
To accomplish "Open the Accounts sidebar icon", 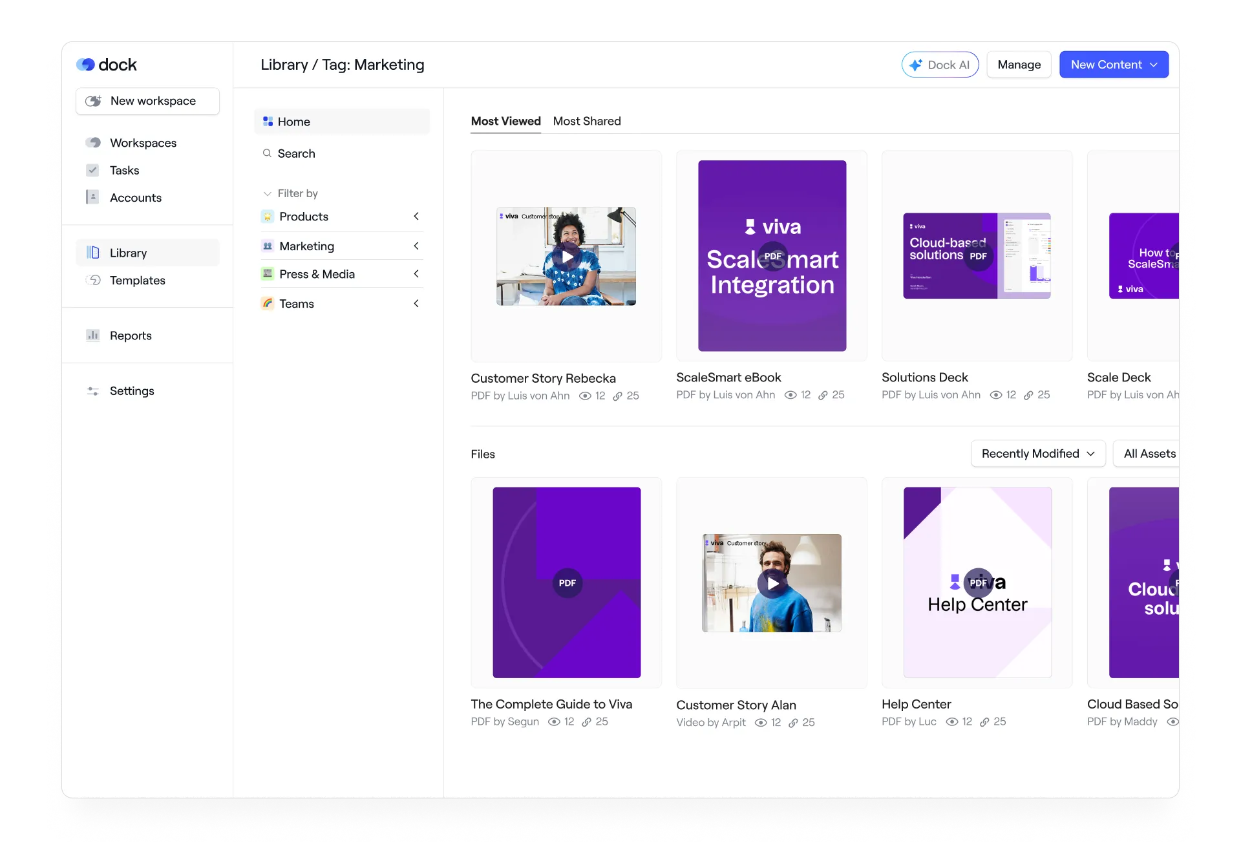I will click(x=92, y=197).
